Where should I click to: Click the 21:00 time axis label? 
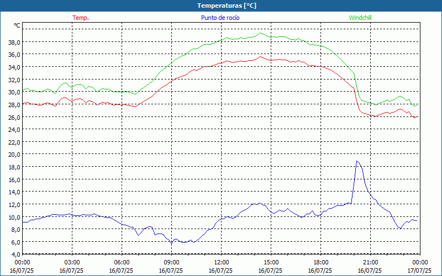click(x=370, y=262)
